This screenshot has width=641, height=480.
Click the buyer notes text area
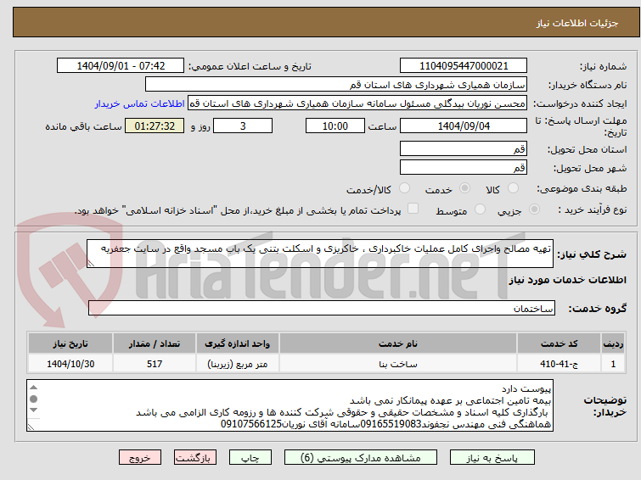(x=290, y=405)
